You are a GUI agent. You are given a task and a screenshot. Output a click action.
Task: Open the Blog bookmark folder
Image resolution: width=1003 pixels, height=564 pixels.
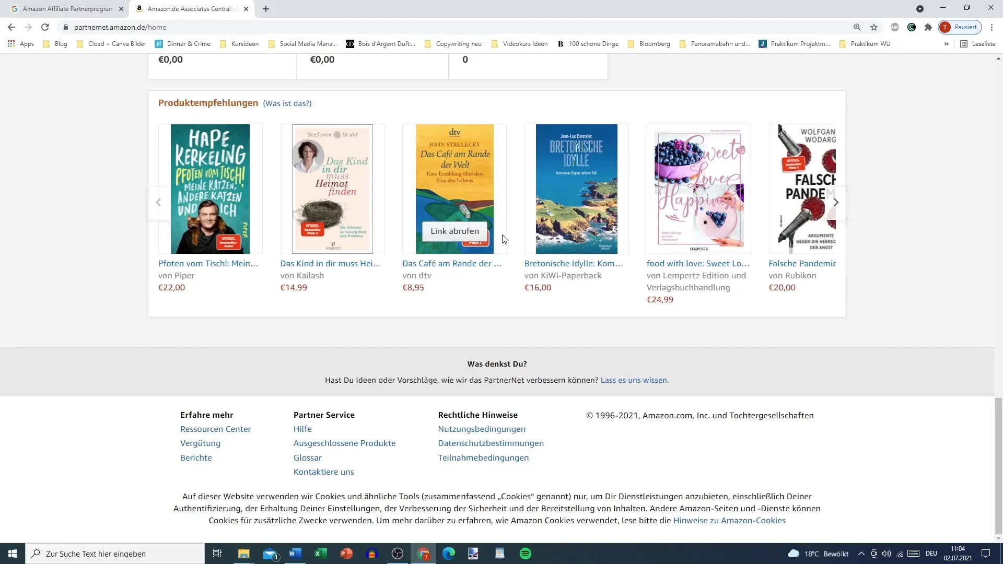pos(55,44)
